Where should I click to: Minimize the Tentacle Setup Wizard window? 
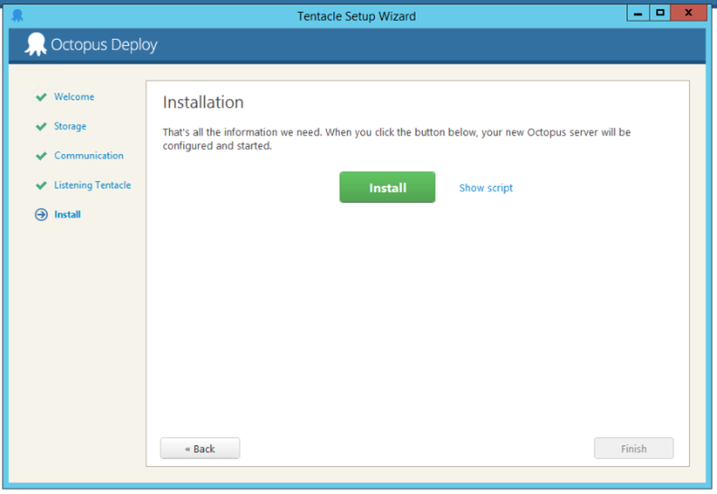coord(638,13)
